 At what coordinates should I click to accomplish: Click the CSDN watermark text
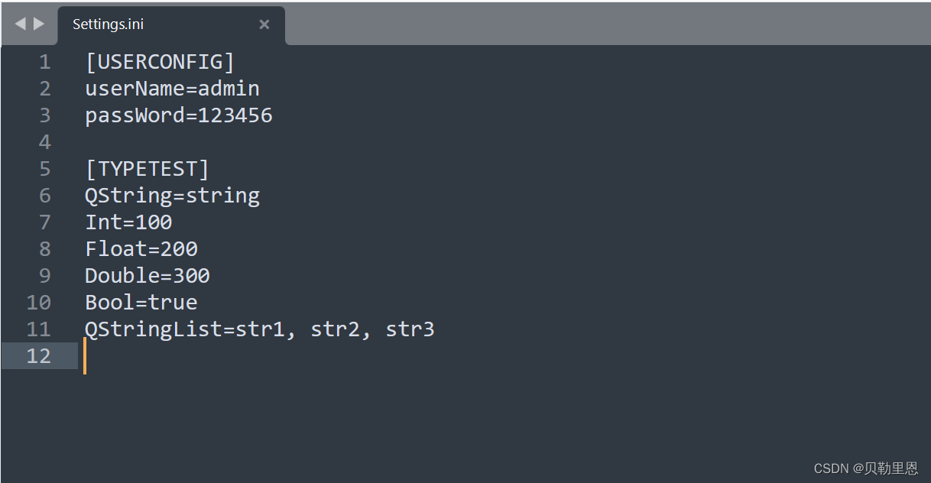click(x=867, y=468)
